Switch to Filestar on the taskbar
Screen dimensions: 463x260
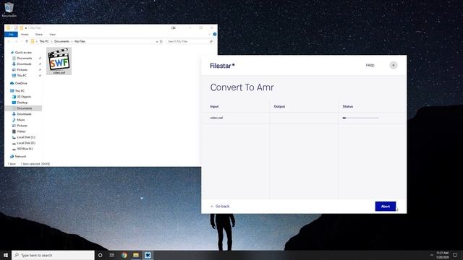(148, 255)
